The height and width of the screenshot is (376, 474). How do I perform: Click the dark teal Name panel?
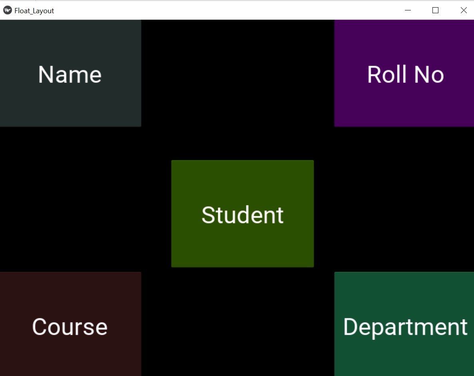point(70,73)
